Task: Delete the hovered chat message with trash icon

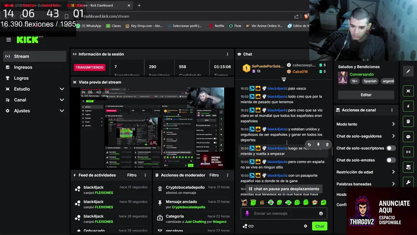Action: click(327, 145)
